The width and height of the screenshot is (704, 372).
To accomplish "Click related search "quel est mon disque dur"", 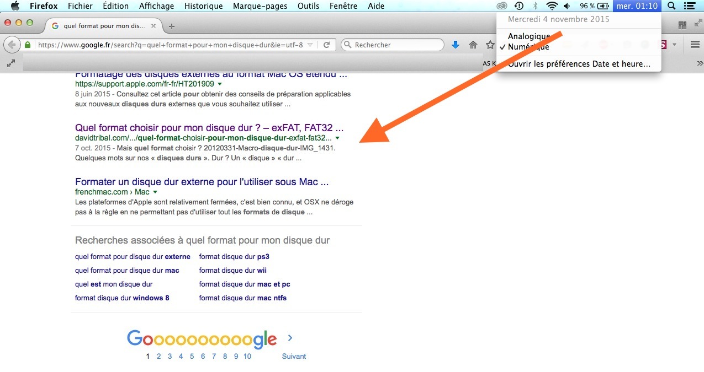I will click(x=114, y=284).
